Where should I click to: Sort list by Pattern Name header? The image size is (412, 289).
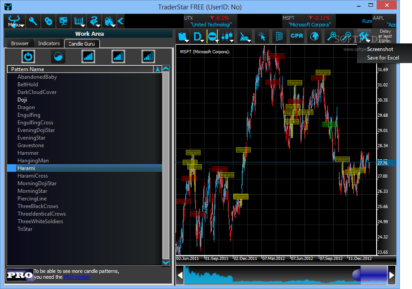click(x=80, y=69)
